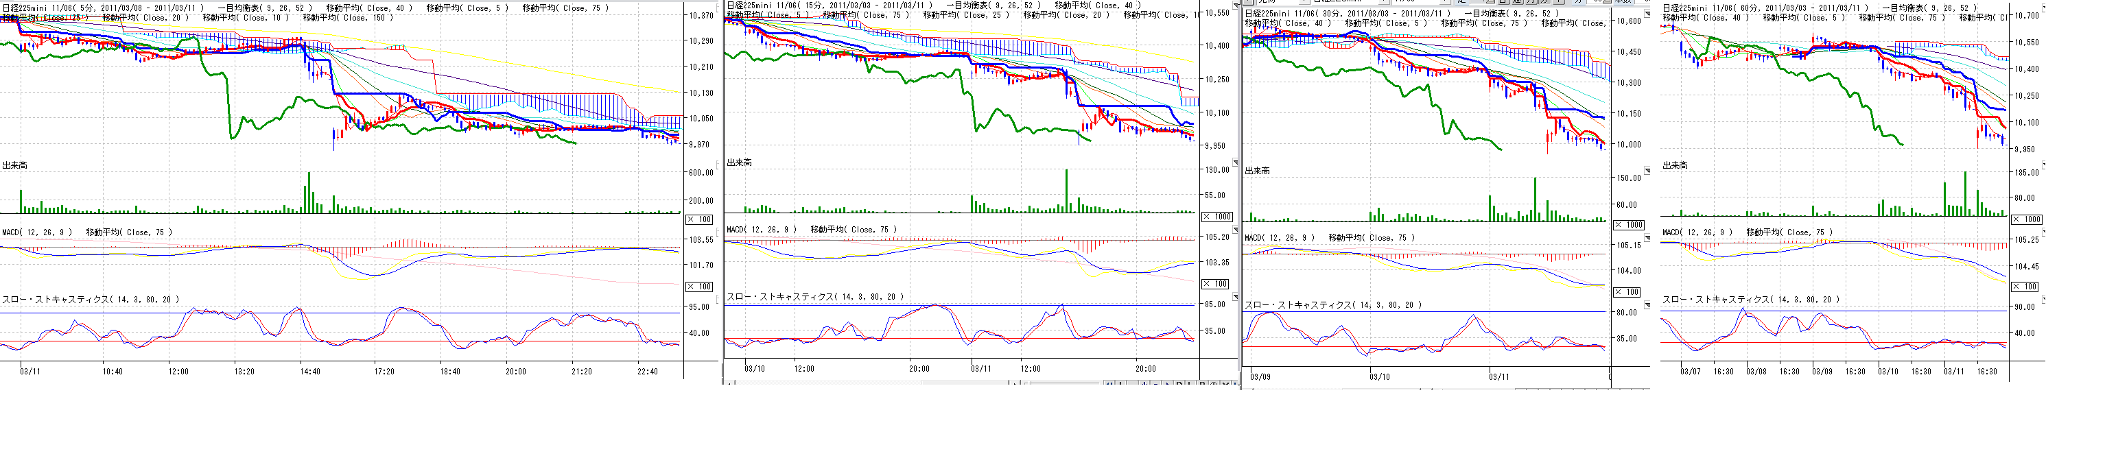2105x469 pixels.
Task: Select the MACD( 12, 26, 9 ) label in the 5分 chart
Action: point(37,233)
